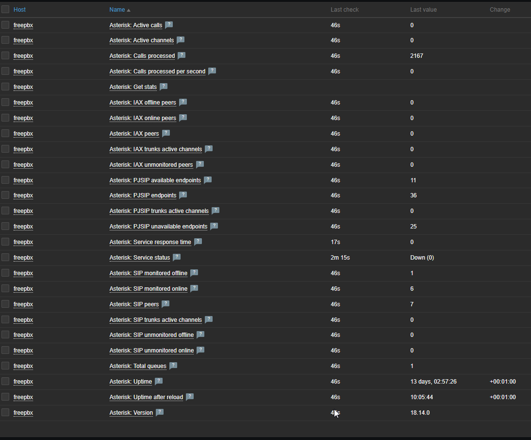Screen dimensions: 531x440
Task: Open help icon for Asterisk: Uptime after reload
Action: tap(190, 397)
